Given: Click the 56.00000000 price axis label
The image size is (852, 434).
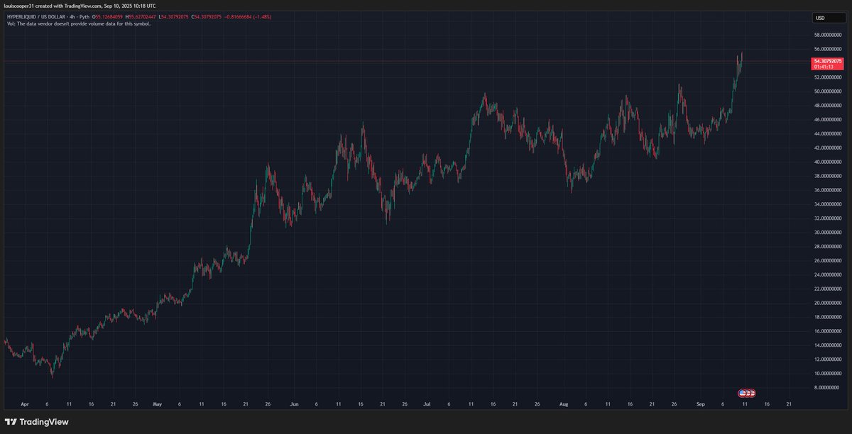Looking at the screenshot, I should pos(828,49).
